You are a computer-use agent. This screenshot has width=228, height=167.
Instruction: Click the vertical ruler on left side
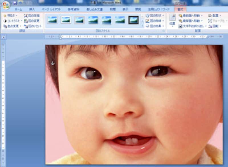pyautogui.click(x=3, y=105)
